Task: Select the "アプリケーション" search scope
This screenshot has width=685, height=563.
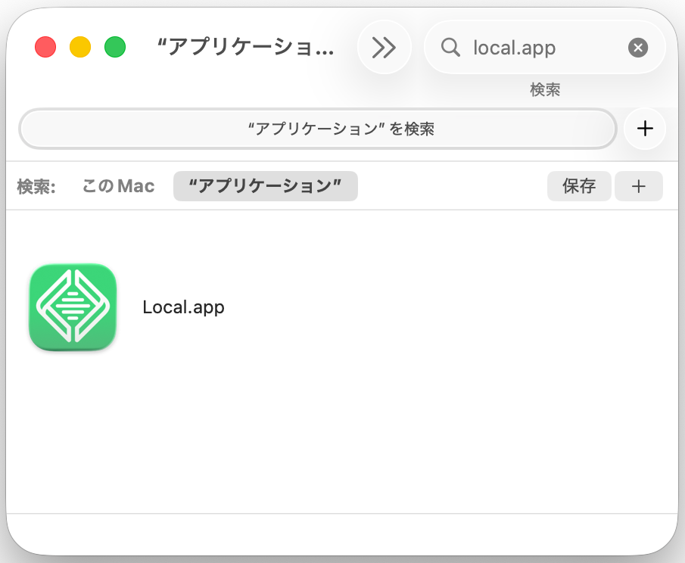Action: [265, 186]
